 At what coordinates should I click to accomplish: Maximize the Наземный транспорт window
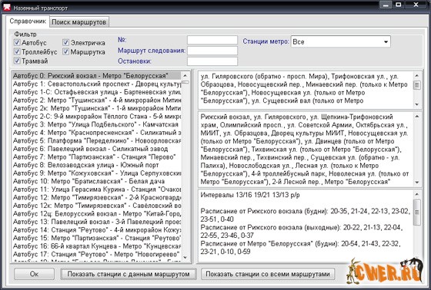(x=399, y=5)
